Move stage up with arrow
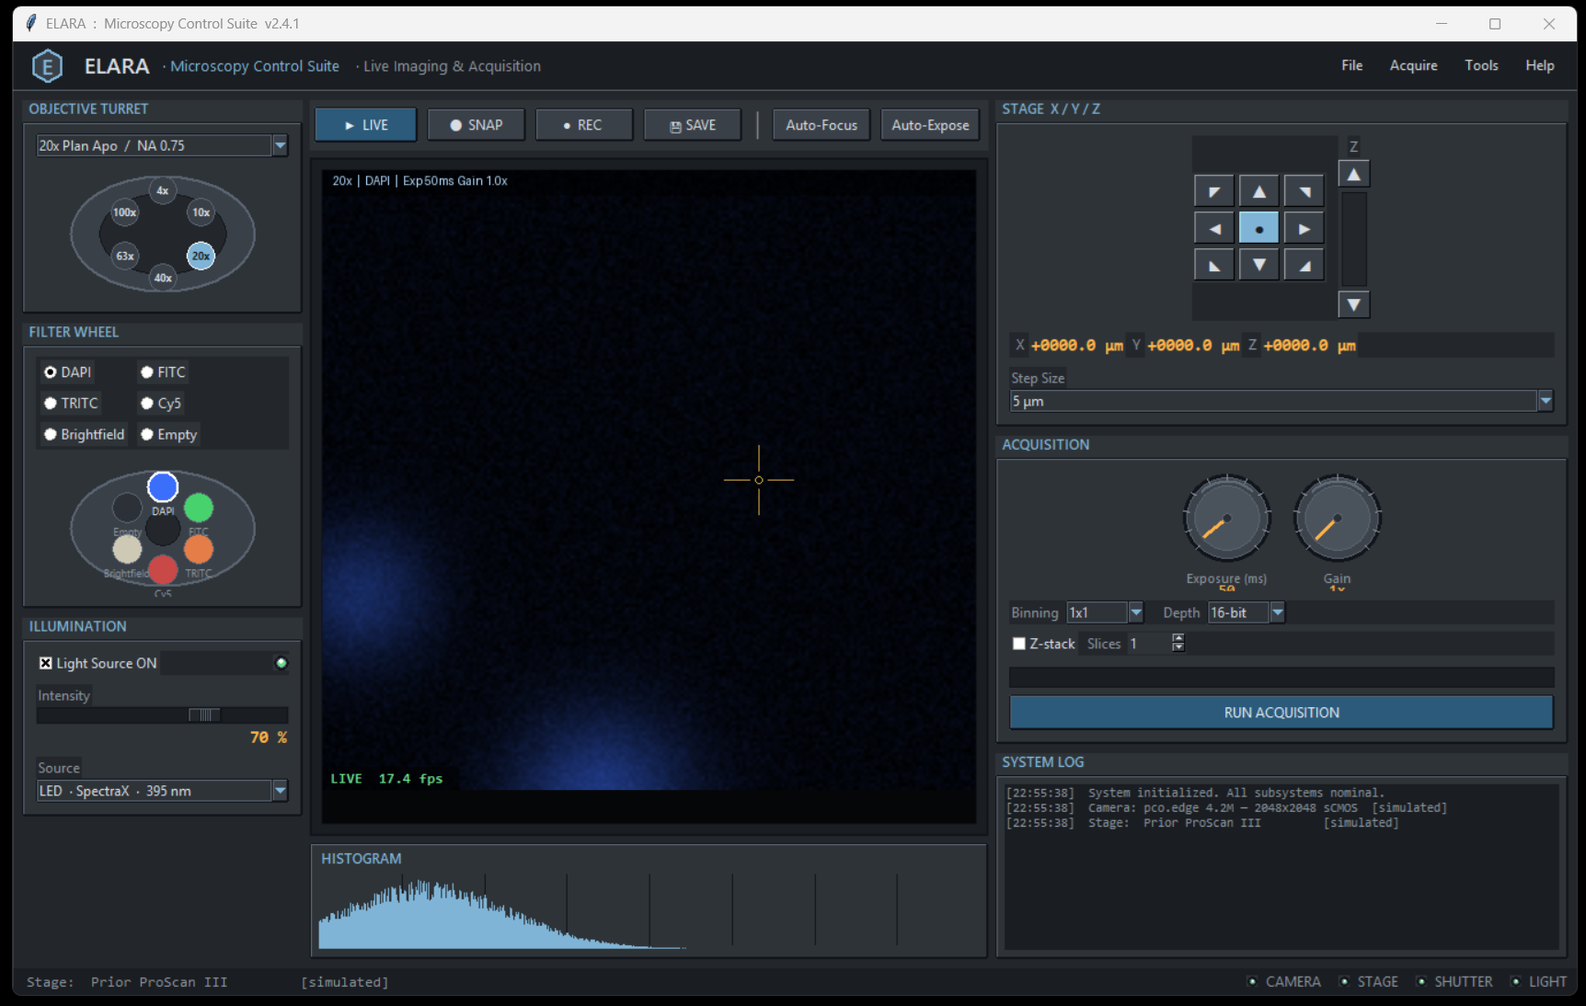 pyautogui.click(x=1258, y=191)
